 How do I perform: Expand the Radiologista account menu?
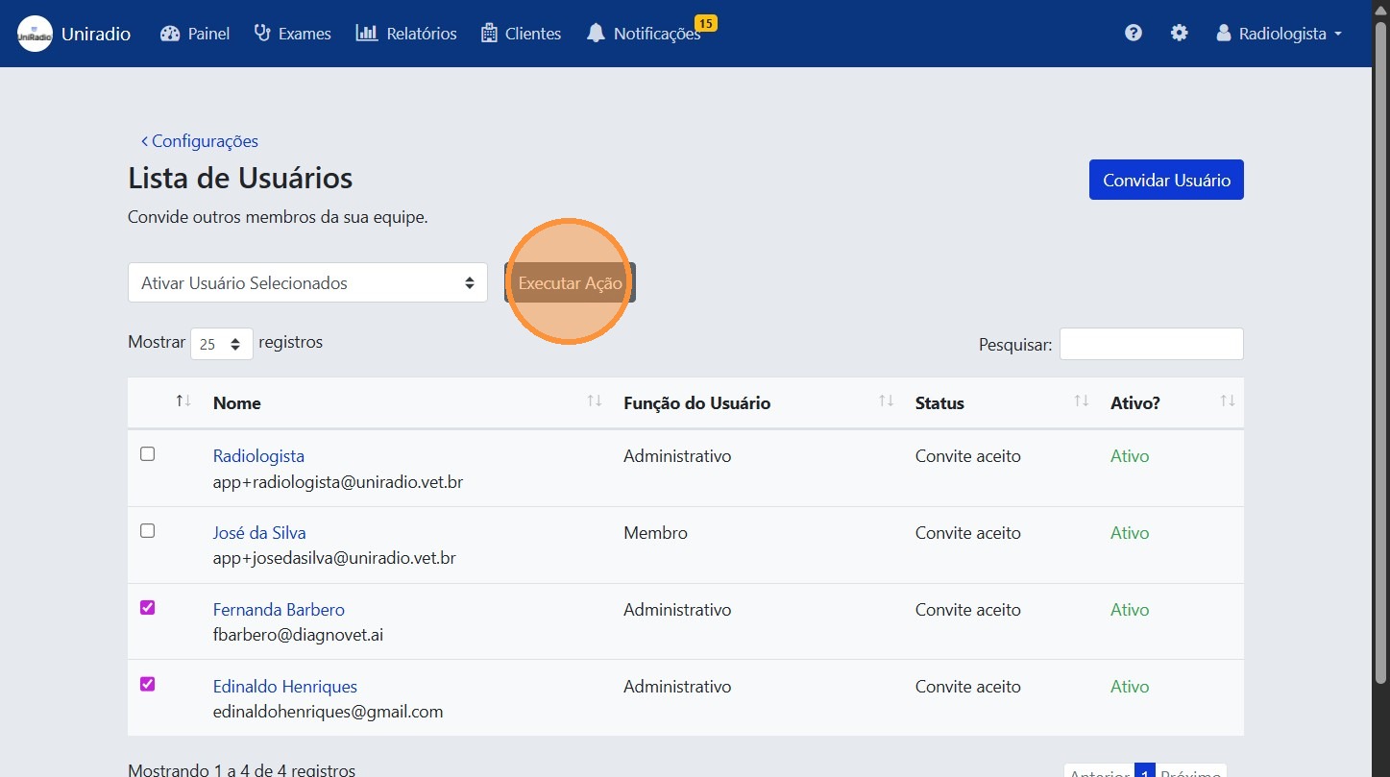tap(1278, 33)
